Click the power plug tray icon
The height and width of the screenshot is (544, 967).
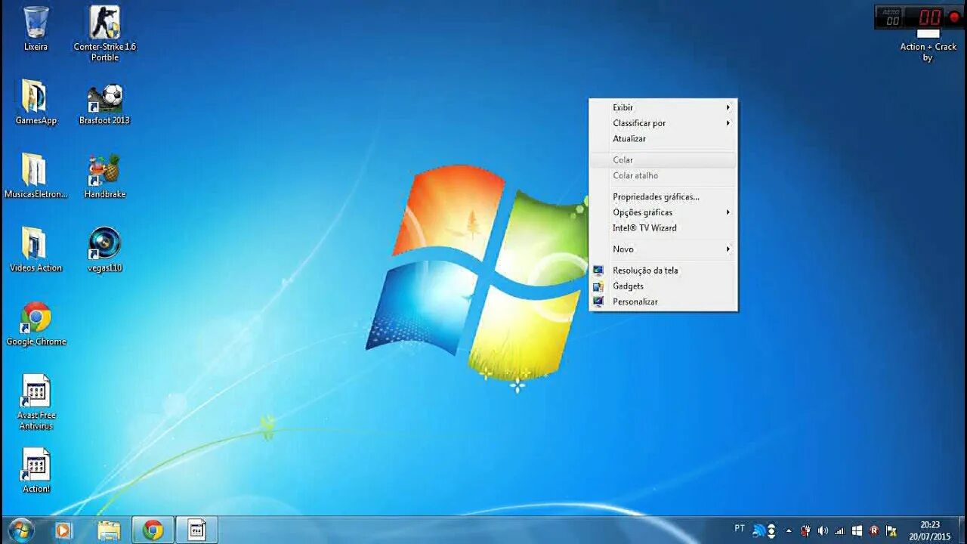[806, 530]
